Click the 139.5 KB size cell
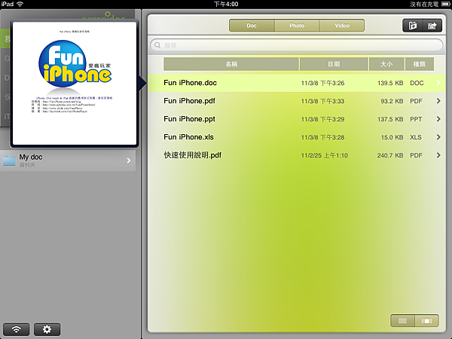This screenshot has width=452, height=339. pyautogui.click(x=390, y=83)
